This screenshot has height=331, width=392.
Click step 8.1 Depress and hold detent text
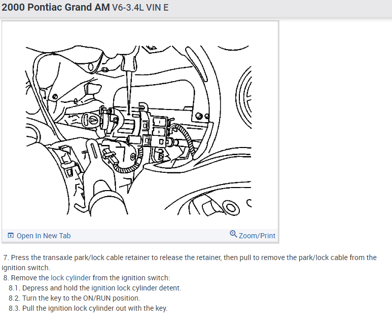(95, 288)
